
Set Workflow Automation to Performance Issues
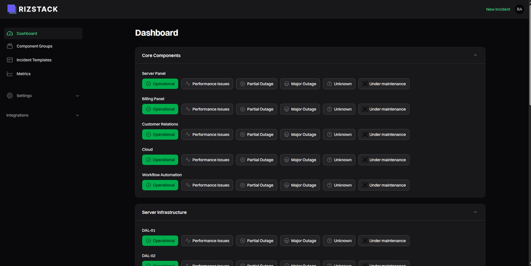click(x=207, y=185)
